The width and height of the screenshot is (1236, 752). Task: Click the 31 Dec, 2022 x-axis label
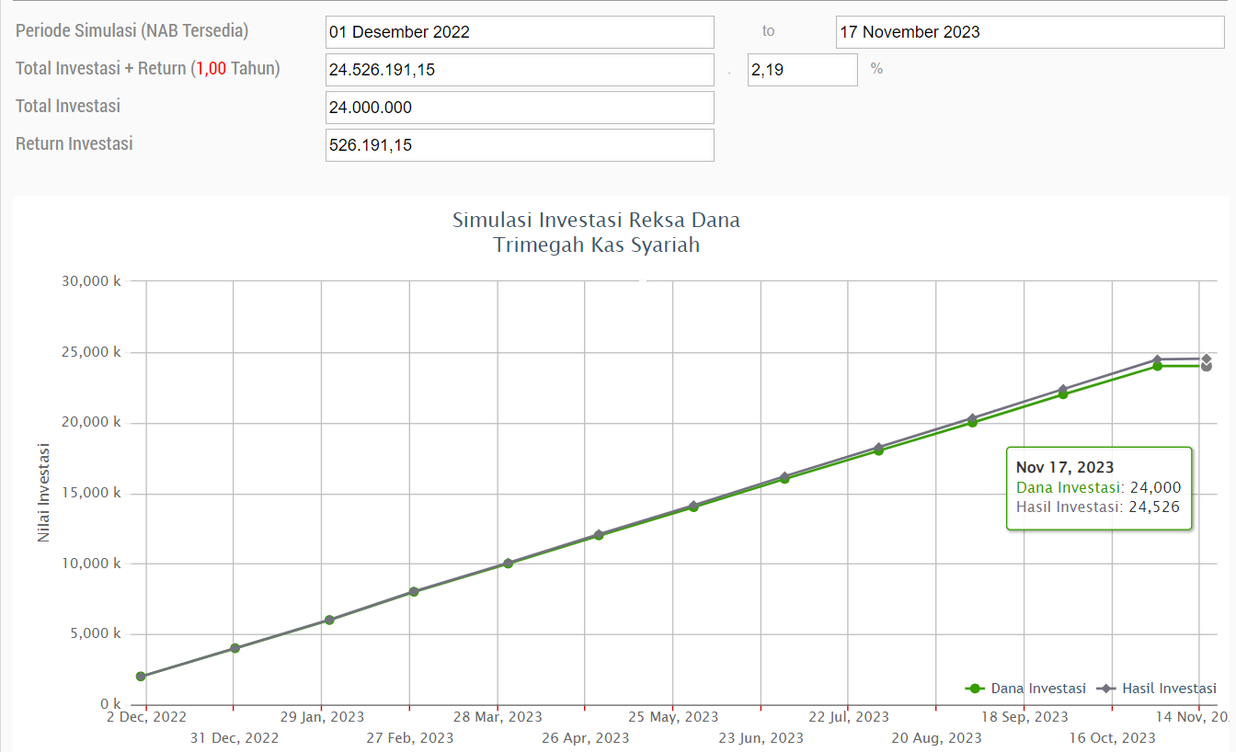(235, 737)
